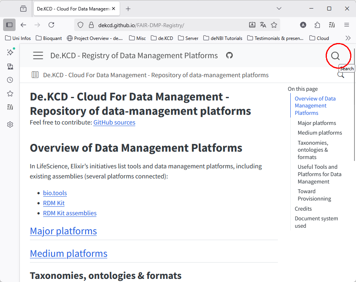
Task: Click the GitHub repository icon in header
Action: [x=229, y=55]
